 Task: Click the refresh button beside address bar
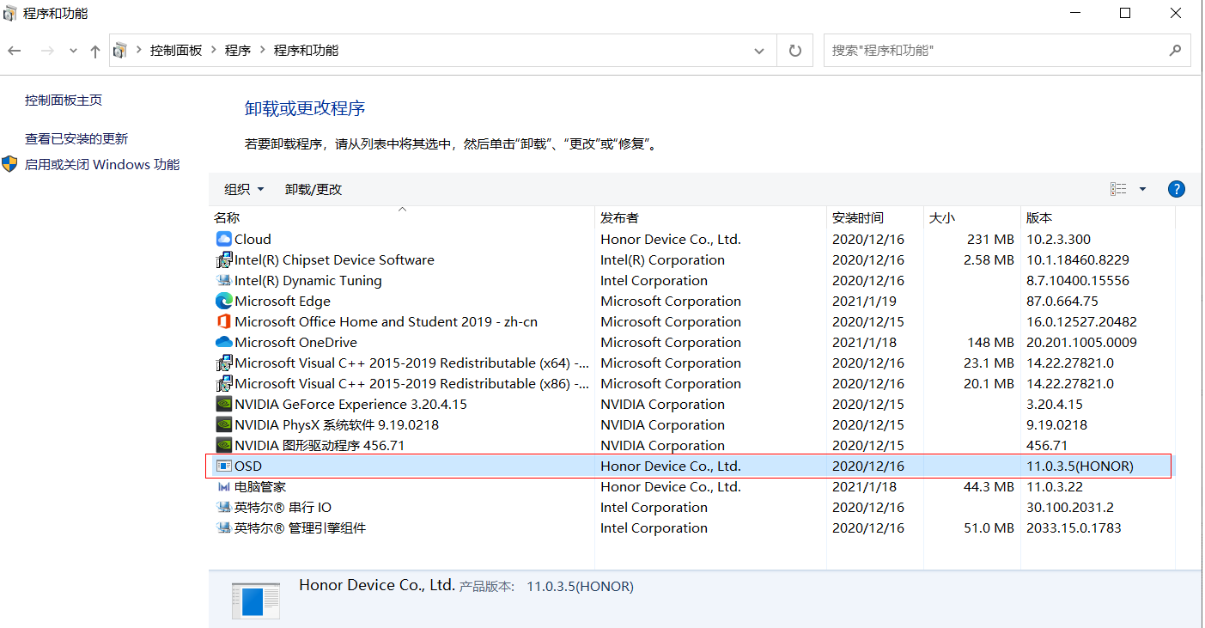[795, 51]
